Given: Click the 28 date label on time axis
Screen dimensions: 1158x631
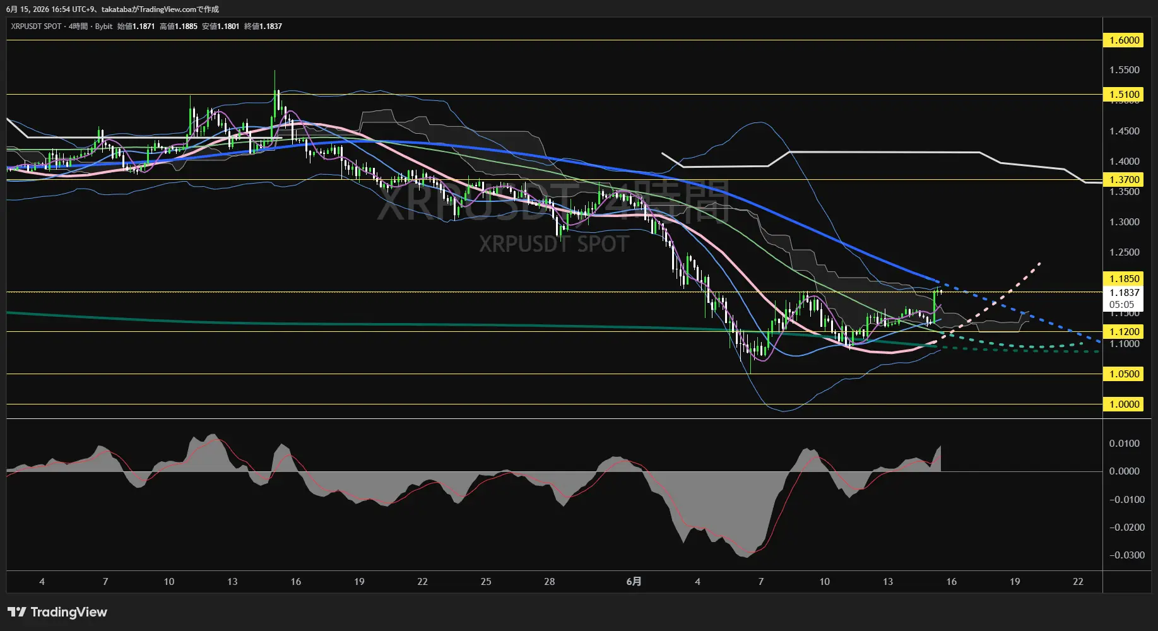Looking at the screenshot, I should tap(550, 582).
